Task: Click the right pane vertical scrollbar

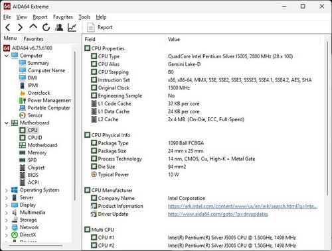Action: coord(327,118)
